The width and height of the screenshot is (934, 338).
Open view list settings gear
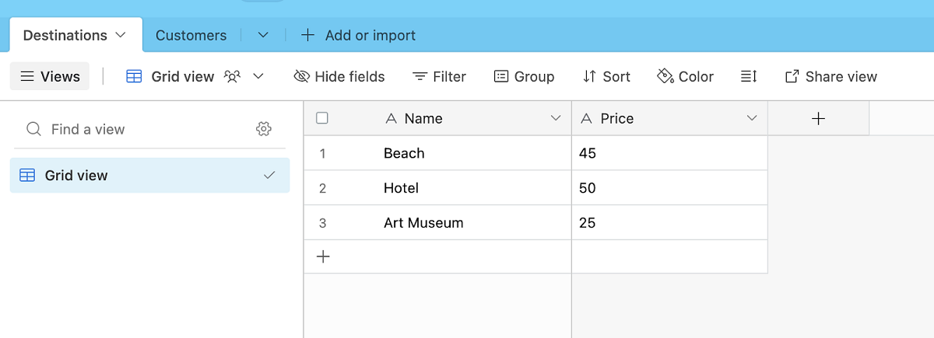264,129
